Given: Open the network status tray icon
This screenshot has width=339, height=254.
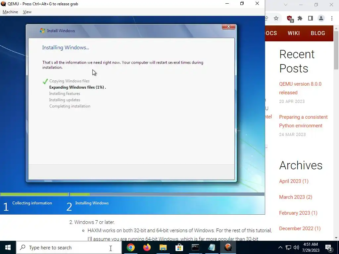Looking at the screenshot, I should coord(288,247).
